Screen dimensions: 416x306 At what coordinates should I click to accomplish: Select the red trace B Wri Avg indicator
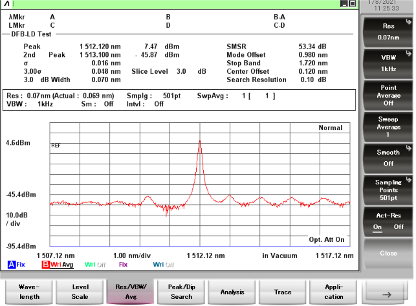pyautogui.click(x=58, y=264)
